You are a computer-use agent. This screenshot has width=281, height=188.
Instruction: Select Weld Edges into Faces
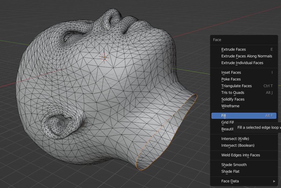click(240, 155)
